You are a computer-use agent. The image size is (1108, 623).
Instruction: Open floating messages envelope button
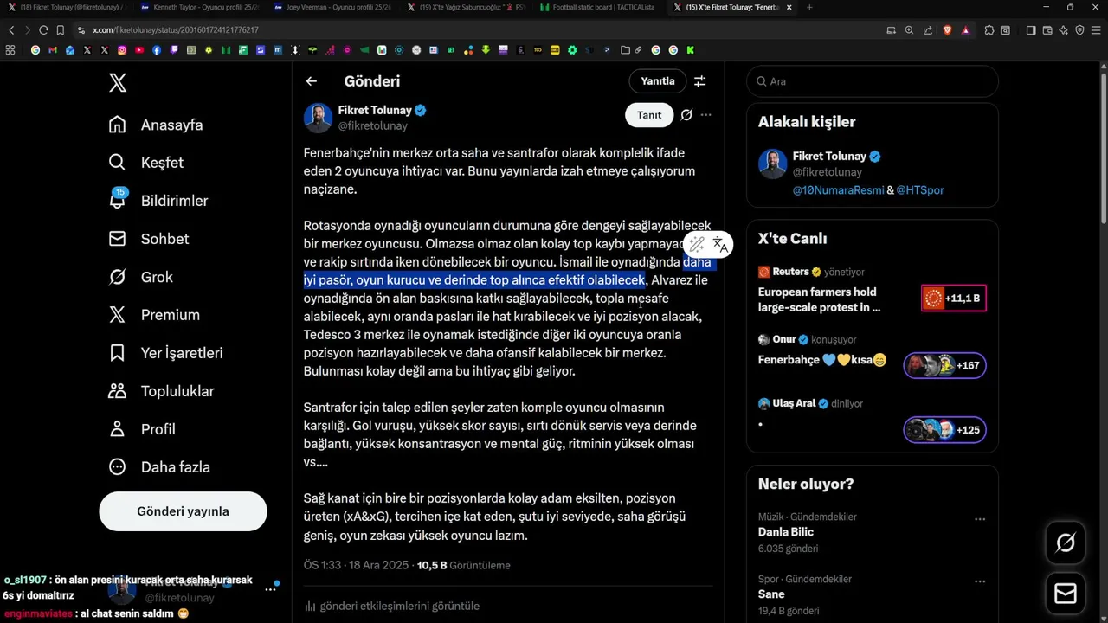click(1066, 594)
